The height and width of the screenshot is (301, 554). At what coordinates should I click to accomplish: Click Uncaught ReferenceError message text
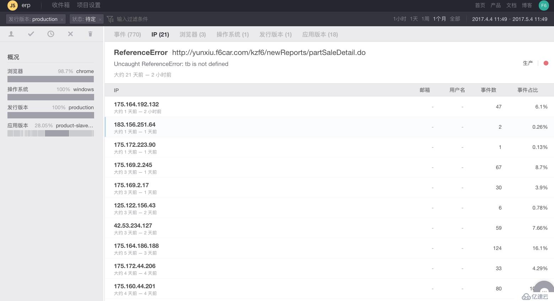click(171, 64)
